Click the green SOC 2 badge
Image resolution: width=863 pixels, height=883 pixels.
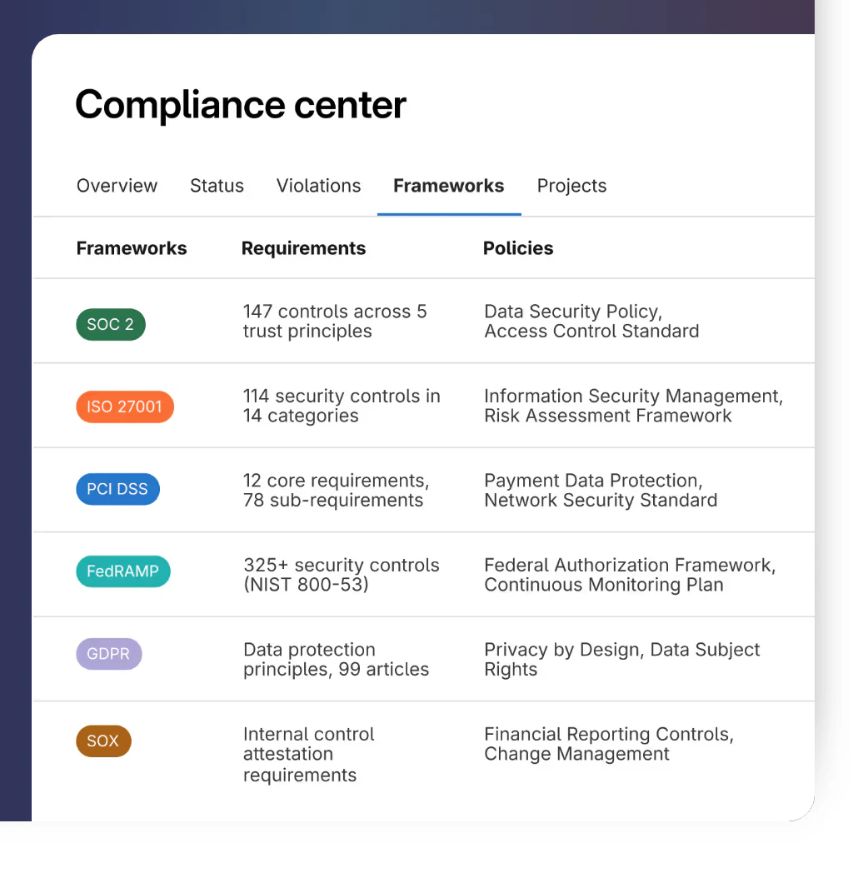(110, 324)
